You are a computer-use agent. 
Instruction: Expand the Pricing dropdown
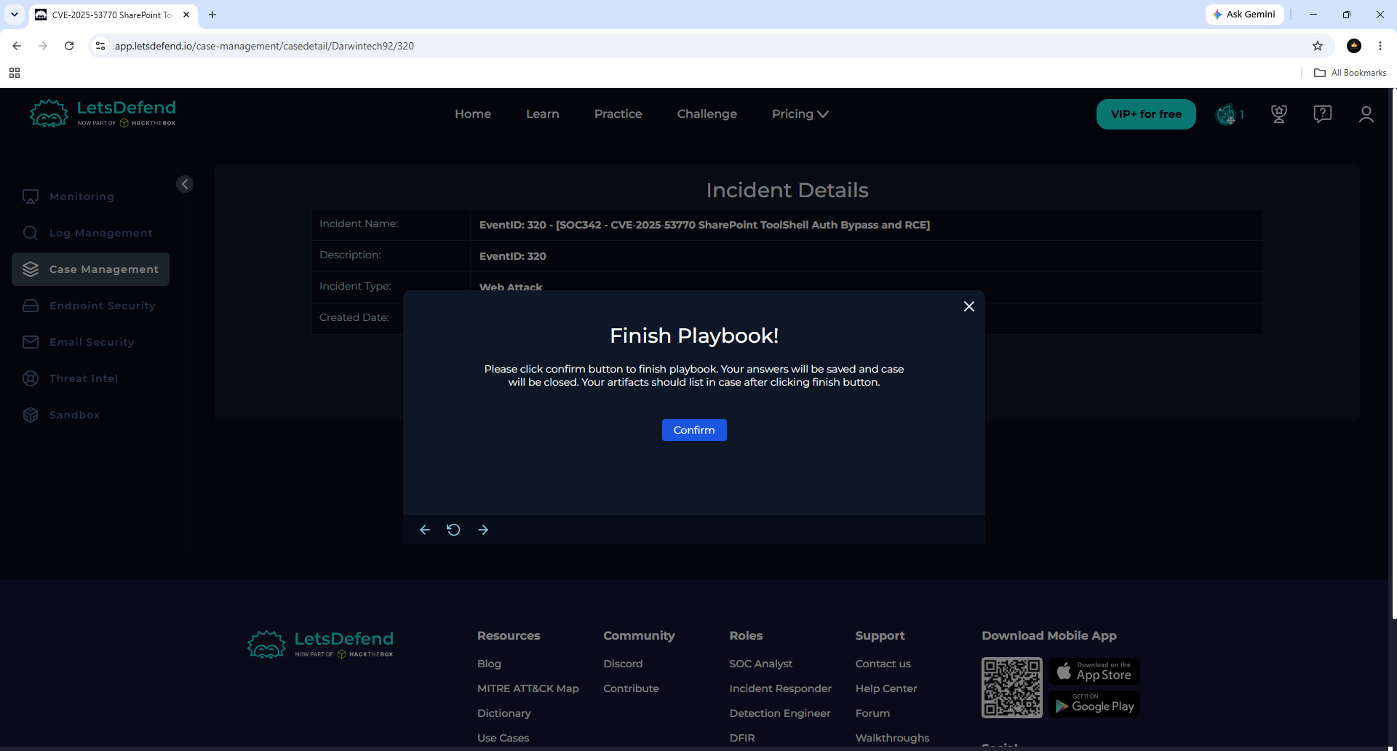click(800, 114)
